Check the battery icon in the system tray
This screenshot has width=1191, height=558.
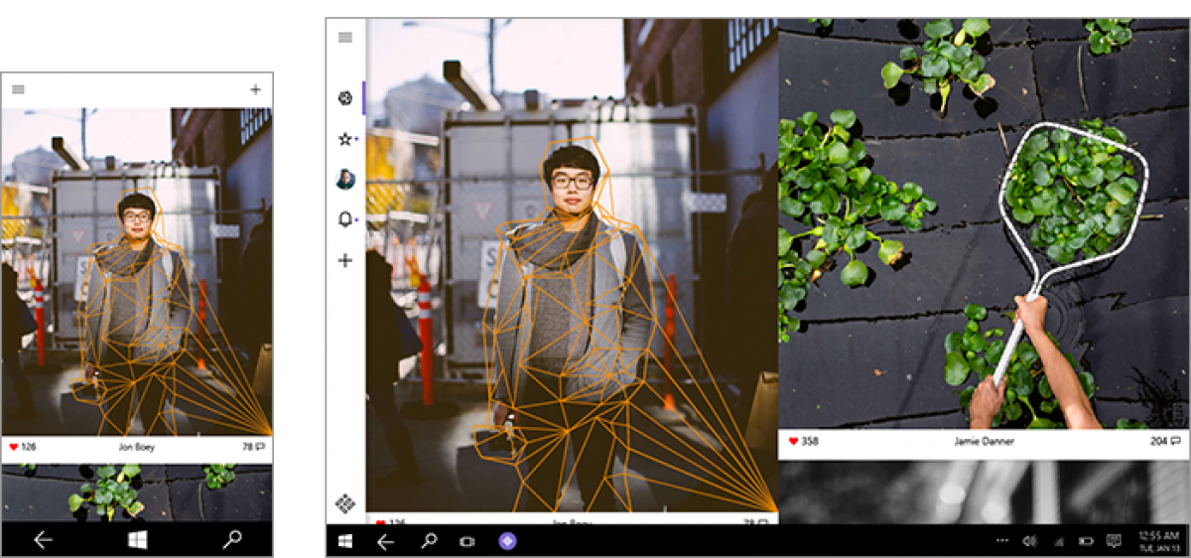[1086, 541]
